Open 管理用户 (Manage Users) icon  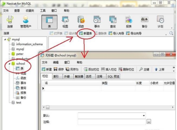coord(26,22)
